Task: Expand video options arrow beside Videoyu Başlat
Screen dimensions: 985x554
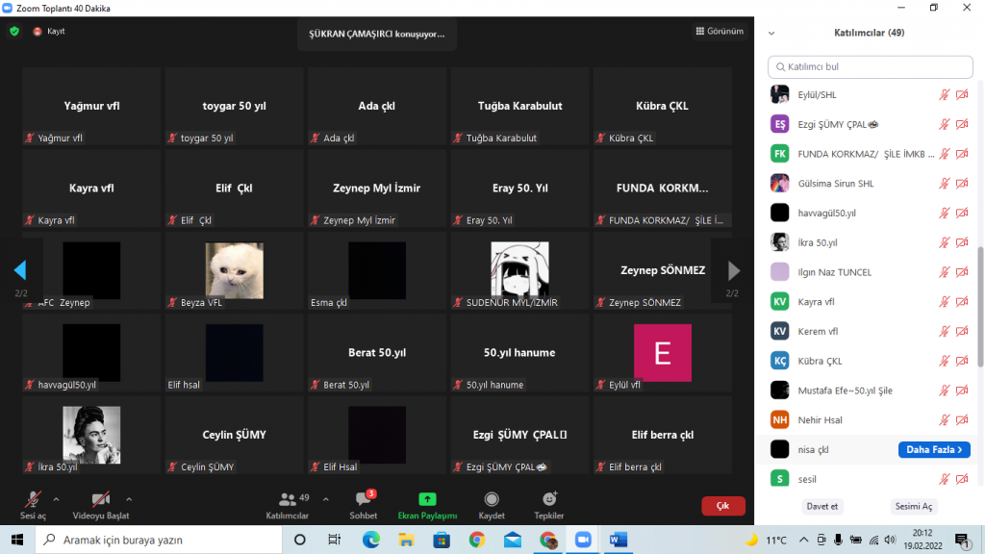Action: (x=129, y=499)
